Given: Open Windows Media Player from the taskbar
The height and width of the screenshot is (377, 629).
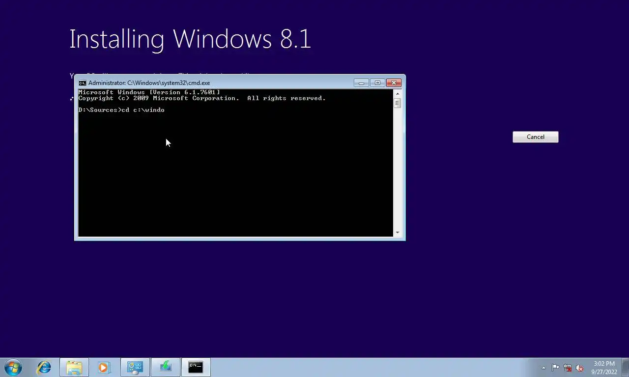Looking at the screenshot, I should 104,367.
